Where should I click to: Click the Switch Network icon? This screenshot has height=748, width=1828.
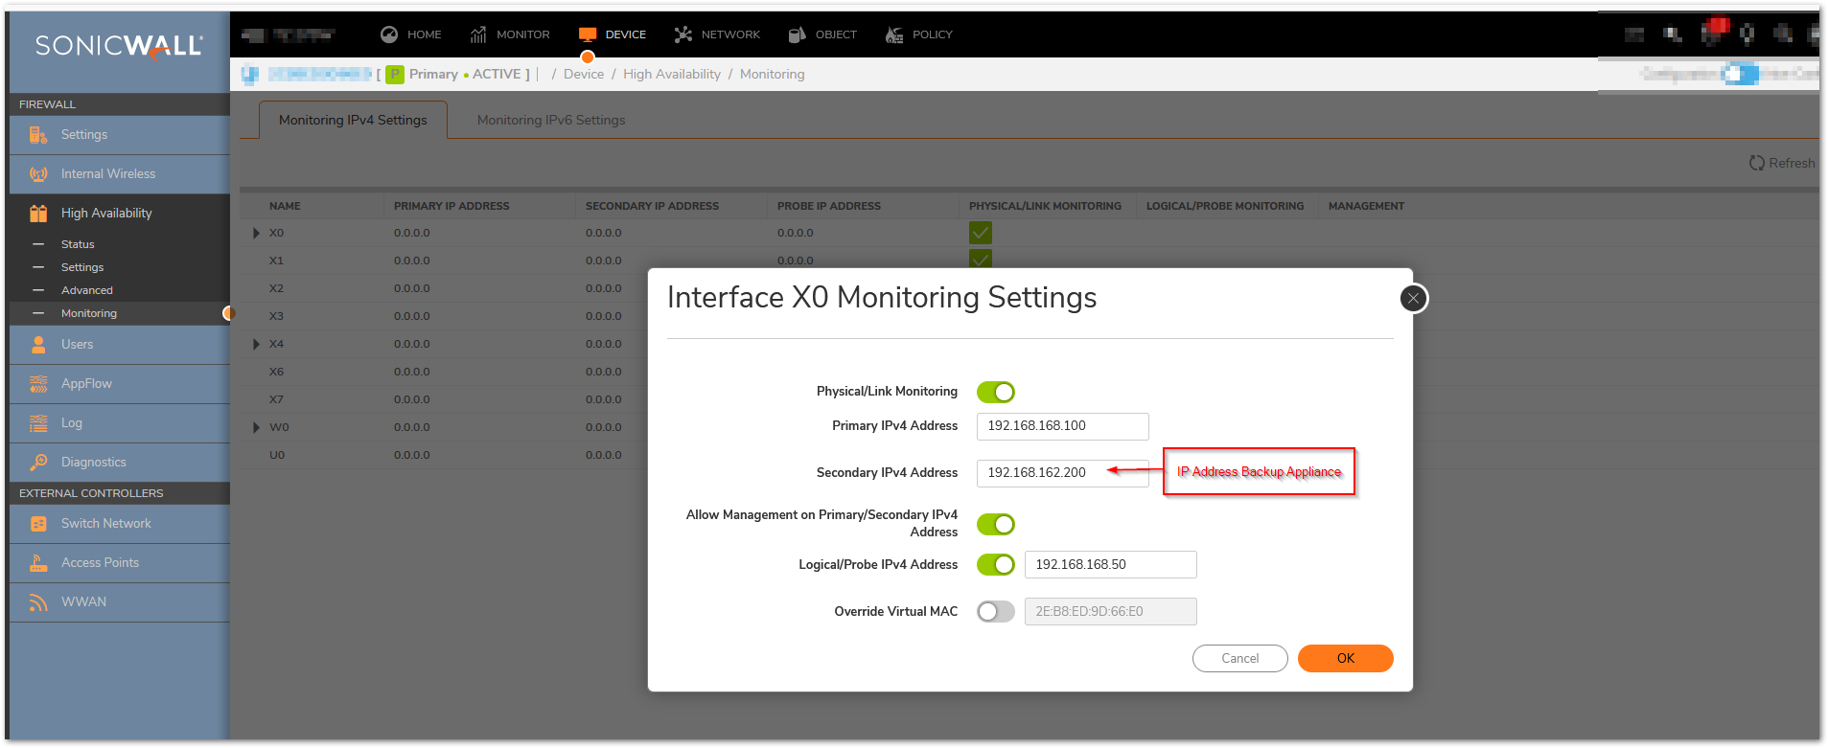click(38, 524)
